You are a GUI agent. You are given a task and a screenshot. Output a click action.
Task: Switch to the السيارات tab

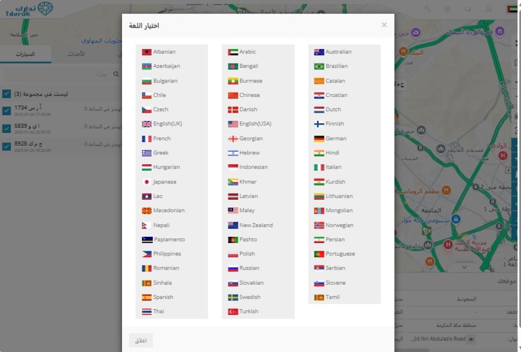pos(26,54)
